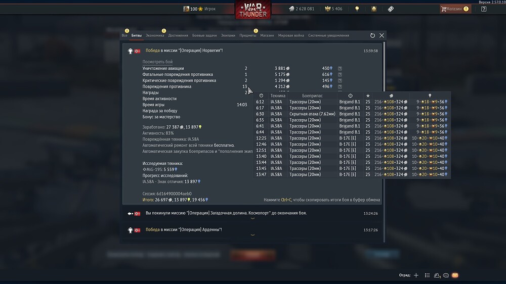Click the 12:25 B-17E [E] row

(352, 138)
